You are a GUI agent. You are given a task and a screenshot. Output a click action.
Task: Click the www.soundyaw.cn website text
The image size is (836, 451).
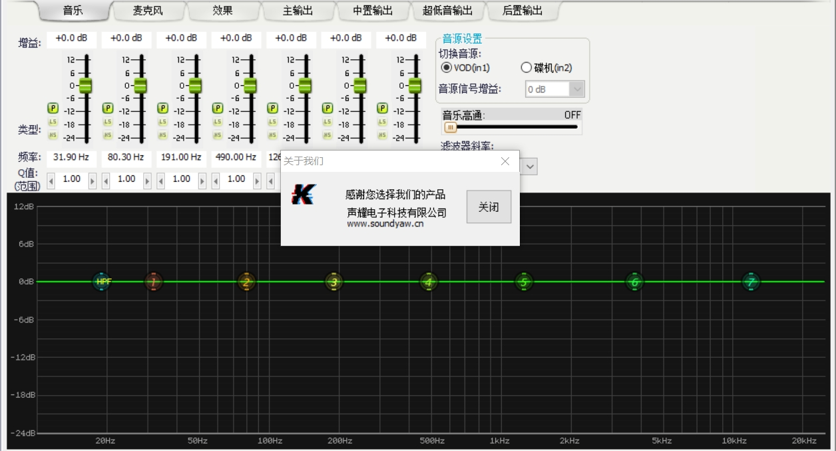(x=385, y=224)
